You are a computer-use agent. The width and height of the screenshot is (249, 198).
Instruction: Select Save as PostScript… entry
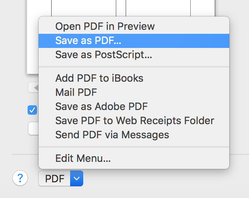click(x=104, y=54)
